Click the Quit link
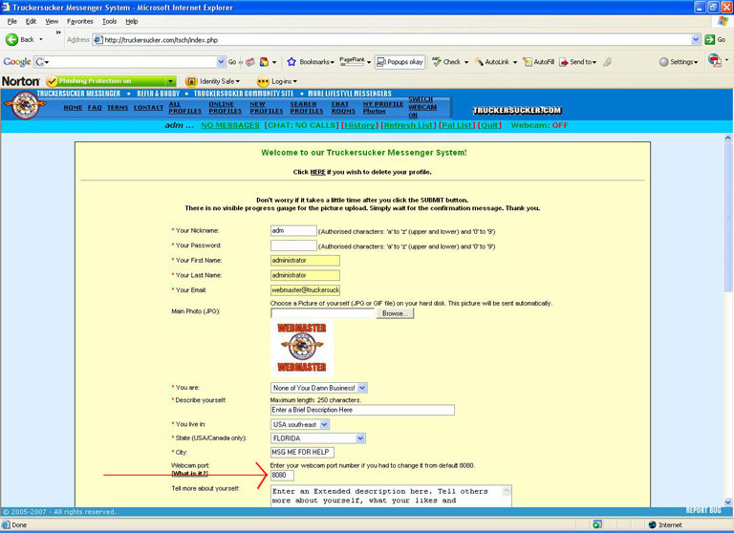 point(489,125)
